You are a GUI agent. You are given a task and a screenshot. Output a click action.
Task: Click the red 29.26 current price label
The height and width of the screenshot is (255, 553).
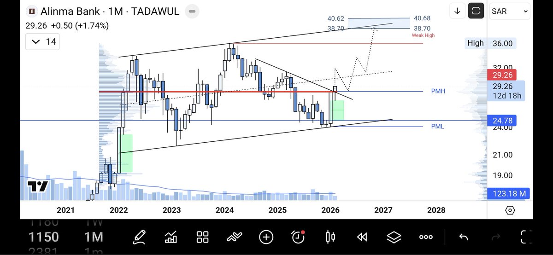coord(502,75)
